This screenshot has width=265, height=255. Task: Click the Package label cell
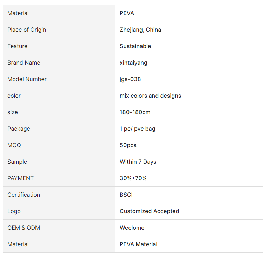click(x=19, y=129)
